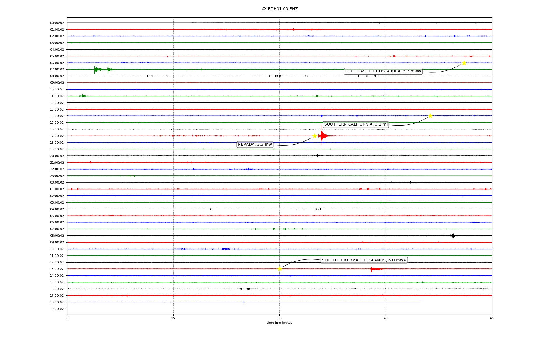Click the red signal on lower 13:00:02 trace
The width and height of the screenshot is (559, 349).
(372, 269)
